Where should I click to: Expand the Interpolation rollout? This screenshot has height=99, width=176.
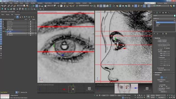click(158, 73)
